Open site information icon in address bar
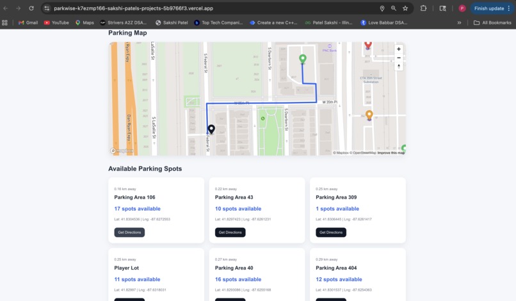The height and width of the screenshot is (301, 516). (47, 8)
